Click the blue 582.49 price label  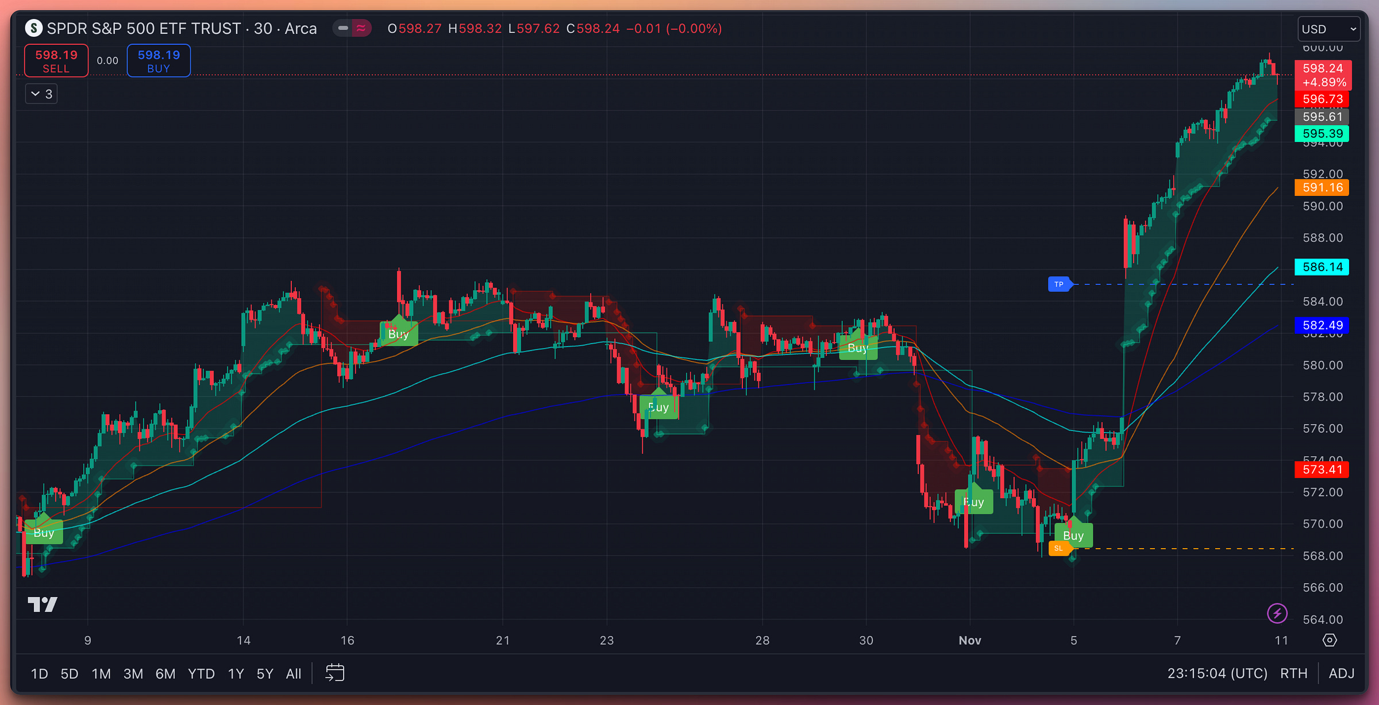click(1322, 325)
